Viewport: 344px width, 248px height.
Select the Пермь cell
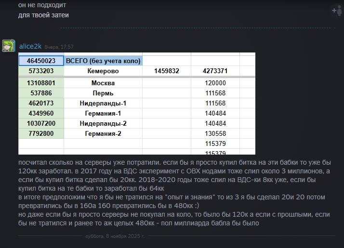103,93
